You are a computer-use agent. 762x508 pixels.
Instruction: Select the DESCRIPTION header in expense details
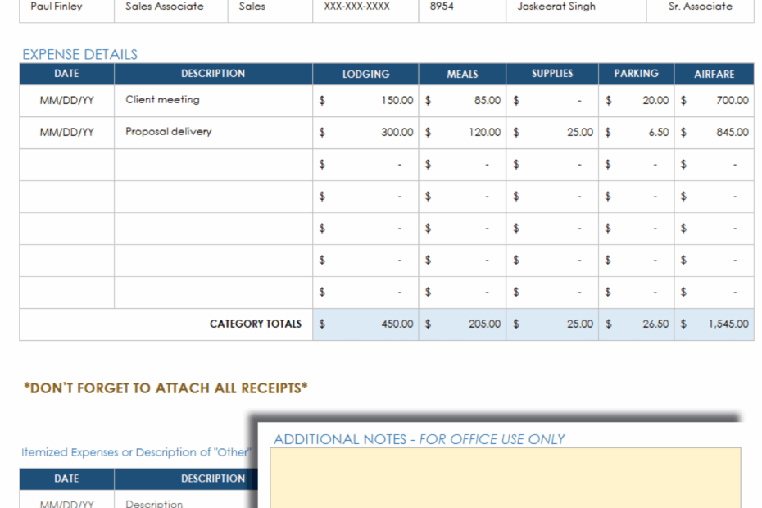tap(213, 74)
